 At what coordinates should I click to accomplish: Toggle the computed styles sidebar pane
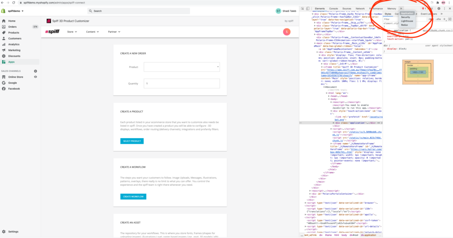coord(450,19)
